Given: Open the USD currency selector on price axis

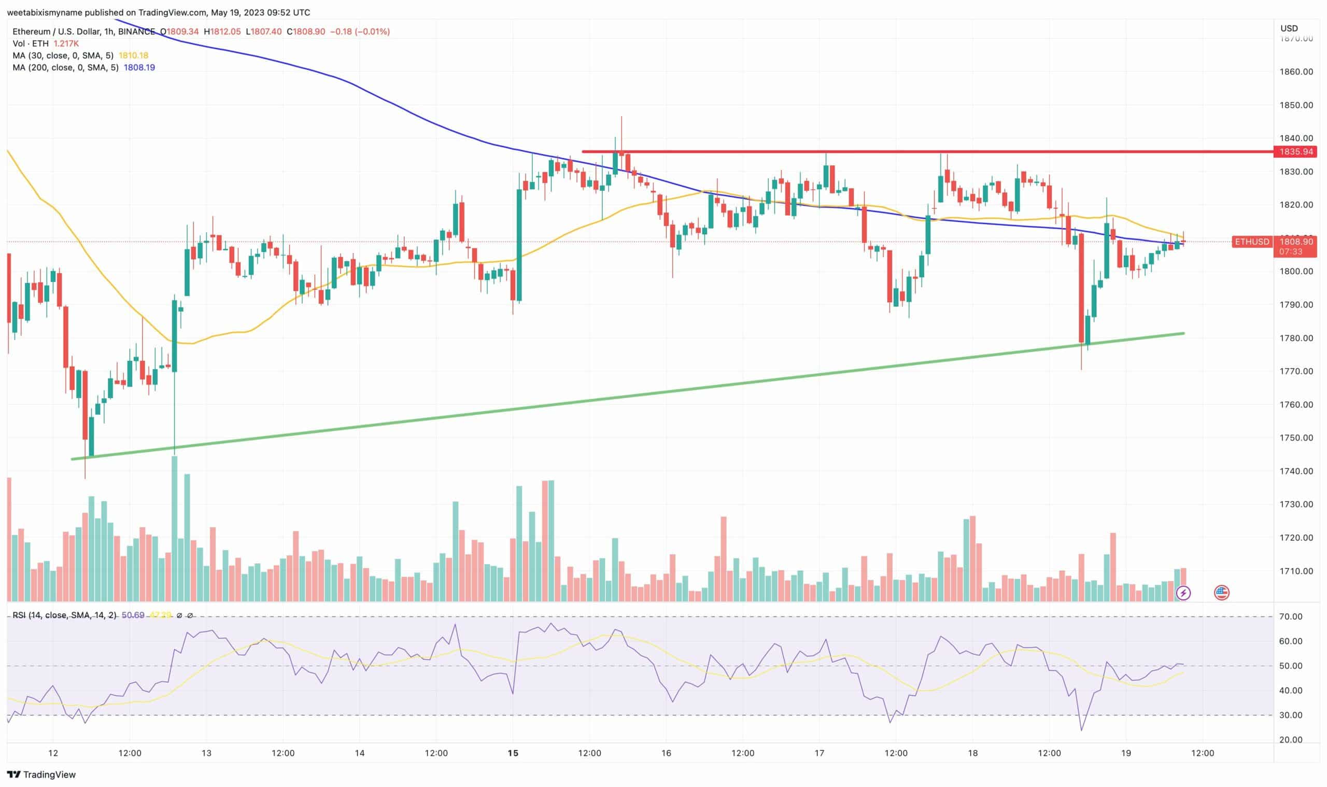Looking at the screenshot, I should tap(1289, 28).
